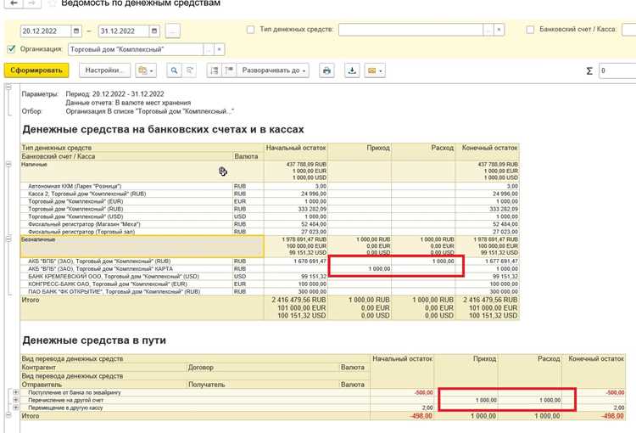The height and width of the screenshot is (433, 636).
Task: Enable the Тип денежных средств filter checkbox
Action: coord(251,30)
